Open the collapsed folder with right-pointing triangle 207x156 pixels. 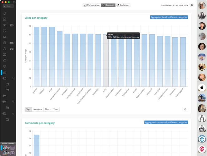[x=5, y=96]
